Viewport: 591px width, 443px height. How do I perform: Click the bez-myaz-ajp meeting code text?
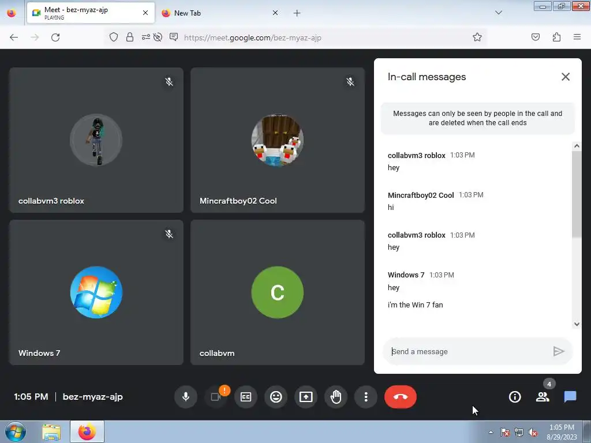(93, 397)
